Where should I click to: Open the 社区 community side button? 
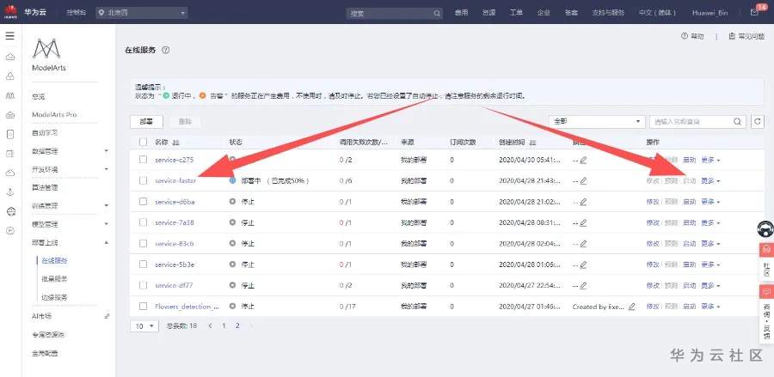click(x=766, y=262)
